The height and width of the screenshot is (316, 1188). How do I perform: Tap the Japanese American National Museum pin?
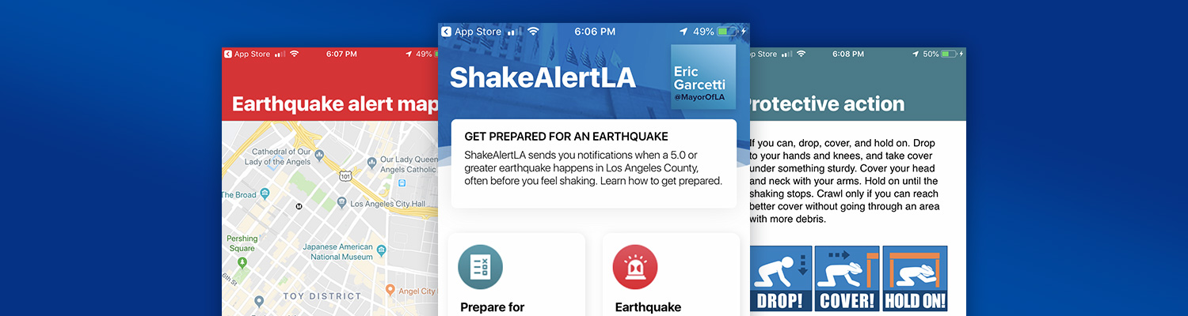pos(382,250)
